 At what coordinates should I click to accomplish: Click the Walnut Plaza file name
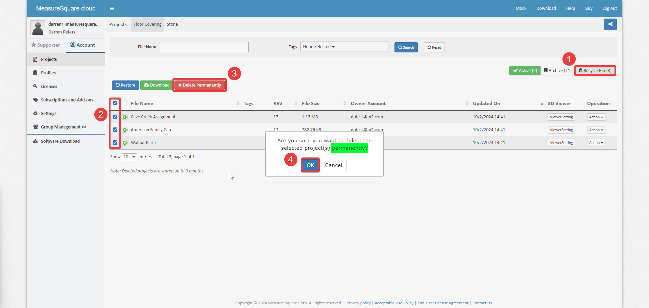(143, 143)
